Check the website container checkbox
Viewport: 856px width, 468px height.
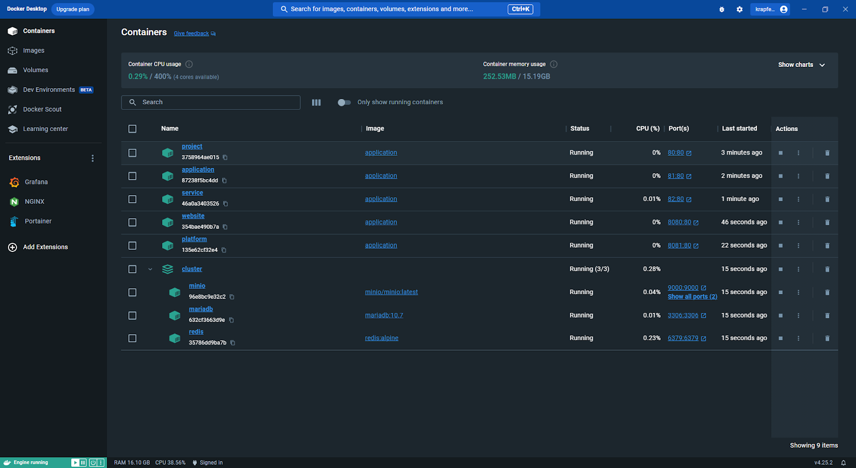[133, 223]
